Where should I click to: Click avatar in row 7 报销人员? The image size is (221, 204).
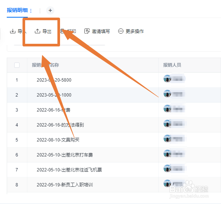tap(167, 168)
